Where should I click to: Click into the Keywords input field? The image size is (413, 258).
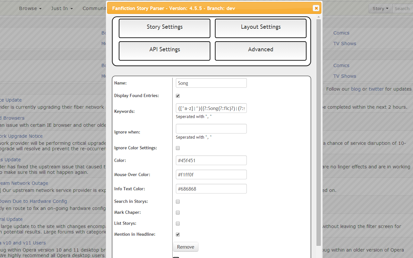pos(211,108)
